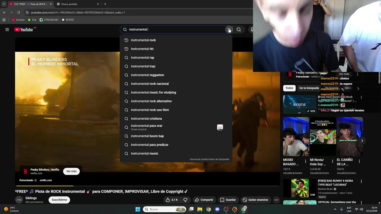This screenshot has height=214, width=381.
Task: Pick instrumental para orar suggestion
Action: click(x=176, y=127)
